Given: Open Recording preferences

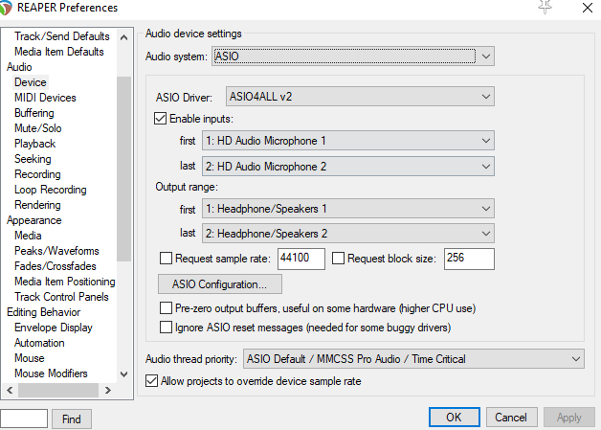Looking at the screenshot, I should [37, 174].
